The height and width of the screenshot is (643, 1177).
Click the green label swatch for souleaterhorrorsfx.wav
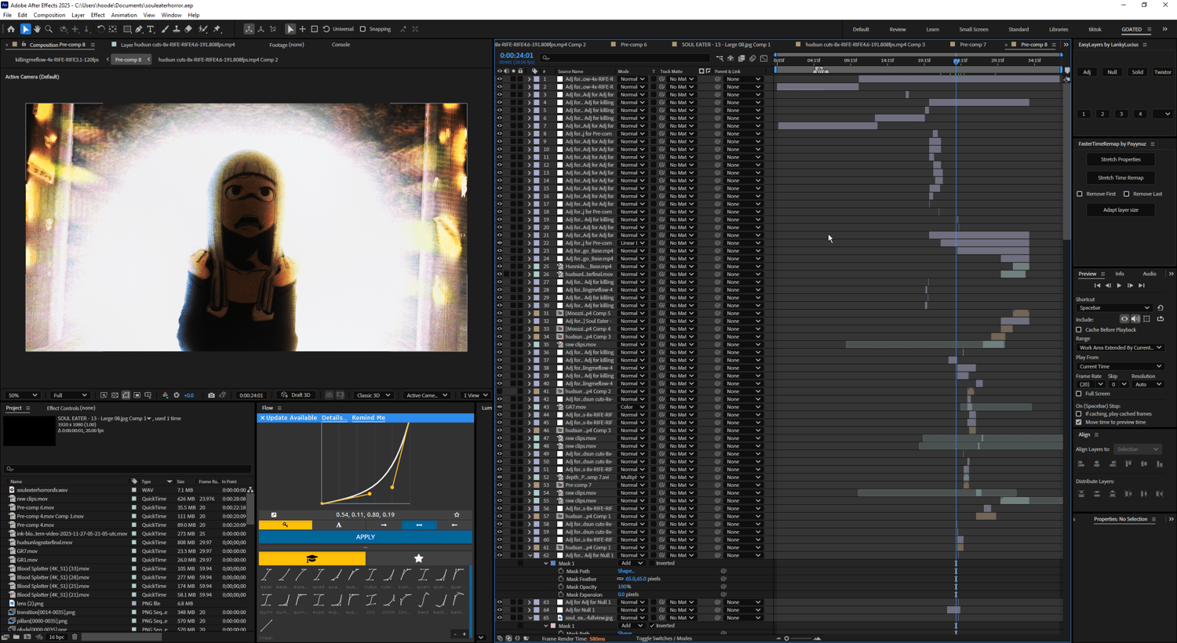[134, 490]
